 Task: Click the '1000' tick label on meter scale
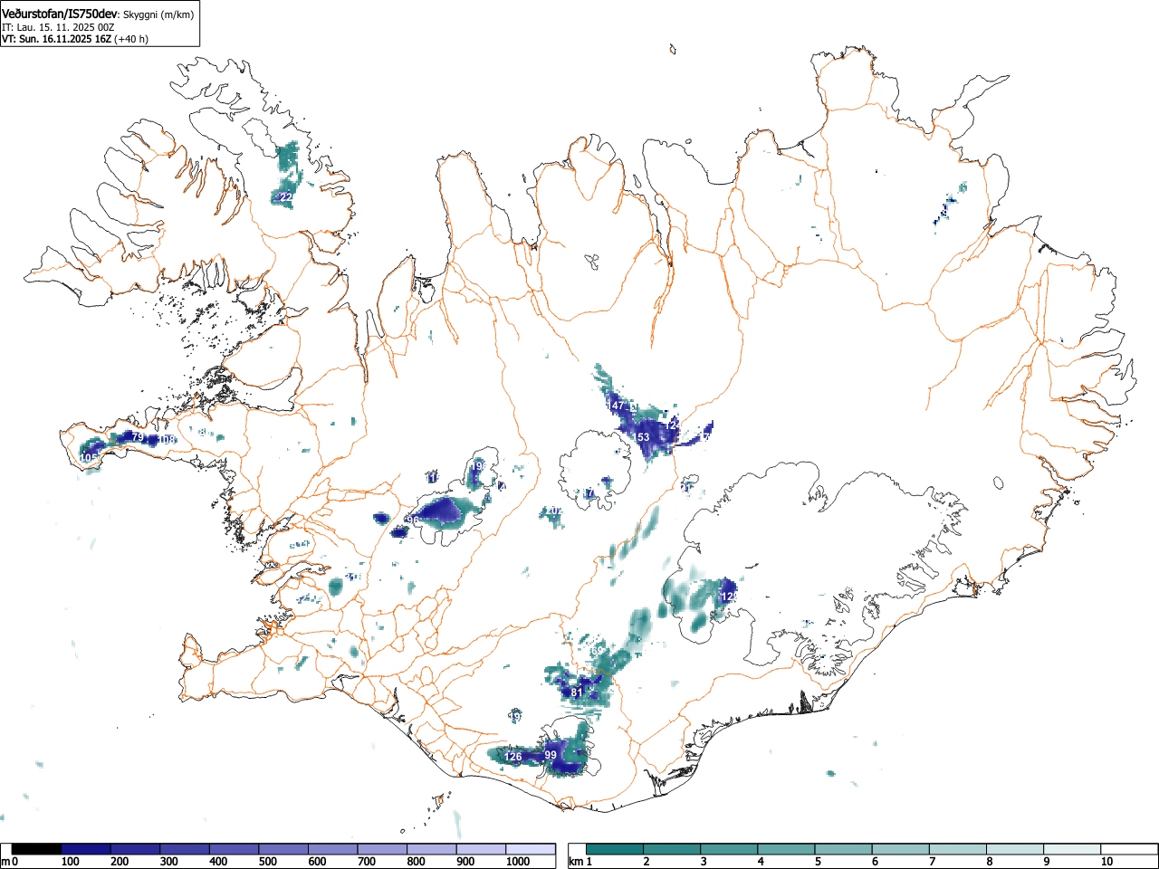[517, 862]
